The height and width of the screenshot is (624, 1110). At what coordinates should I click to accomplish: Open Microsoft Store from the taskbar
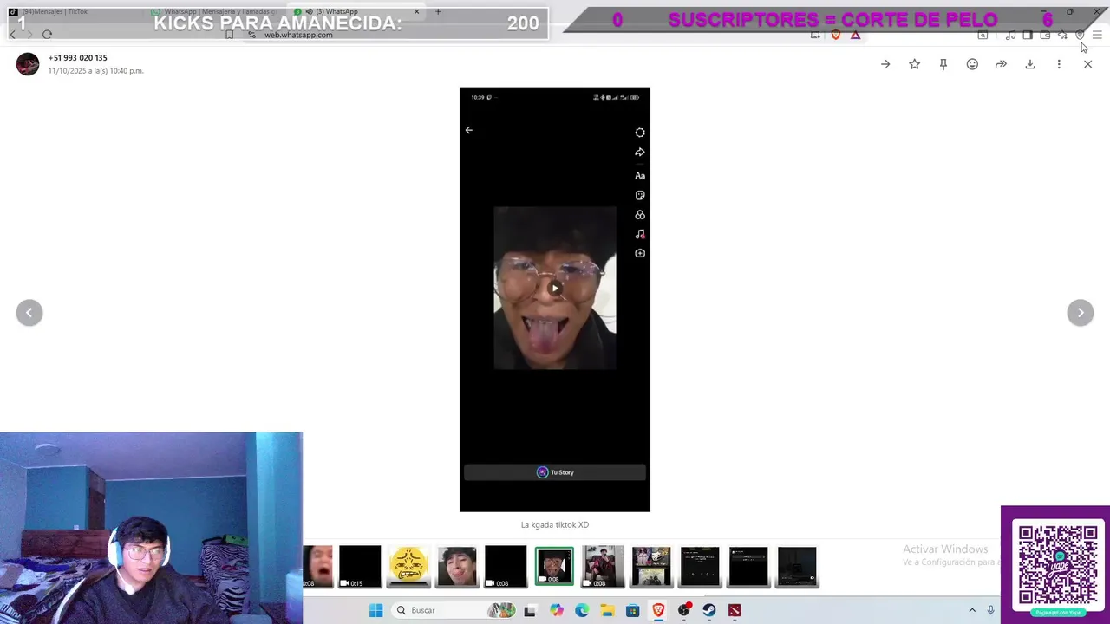632,610
